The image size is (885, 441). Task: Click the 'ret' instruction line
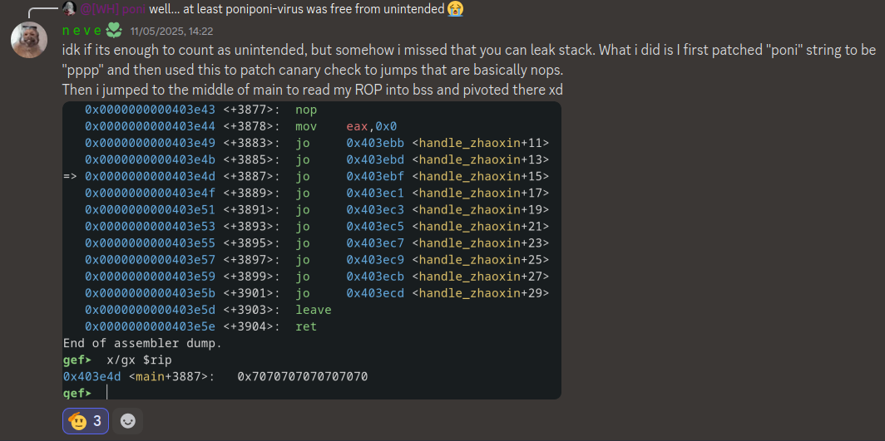point(201,326)
